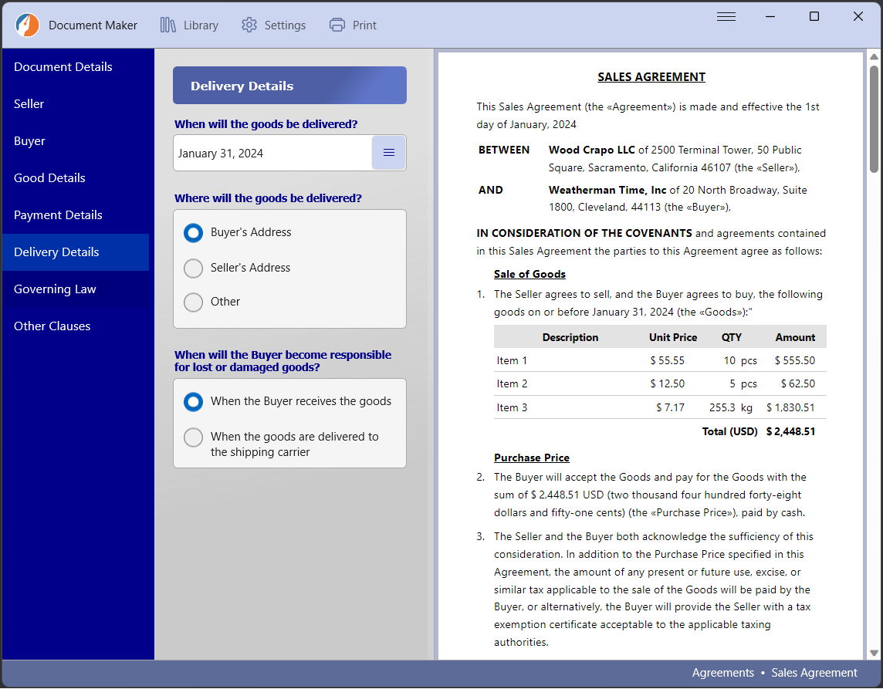
Task: Open Other Clauses section
Action: click(76, 326)
